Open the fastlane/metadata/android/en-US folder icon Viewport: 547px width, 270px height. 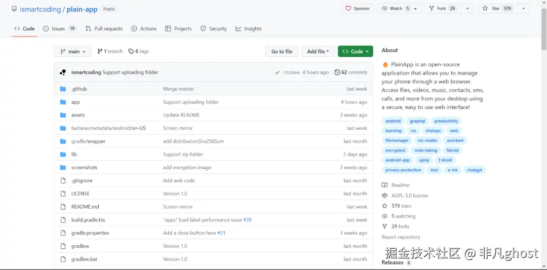pos(63,128)
